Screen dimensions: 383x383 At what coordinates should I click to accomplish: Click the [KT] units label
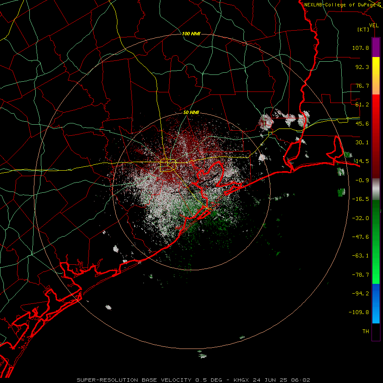(x=363, y=29)
